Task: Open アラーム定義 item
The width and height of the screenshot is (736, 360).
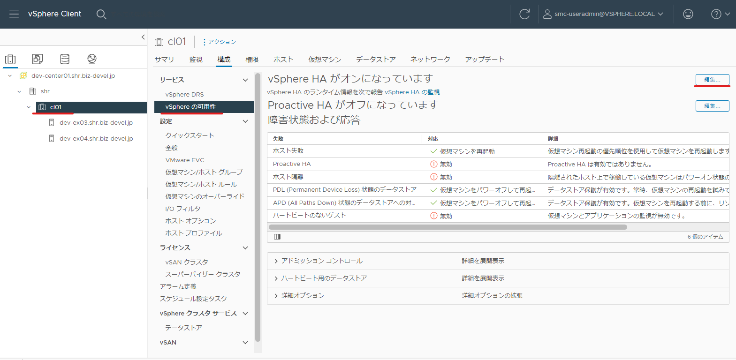Action: point(178,286)
